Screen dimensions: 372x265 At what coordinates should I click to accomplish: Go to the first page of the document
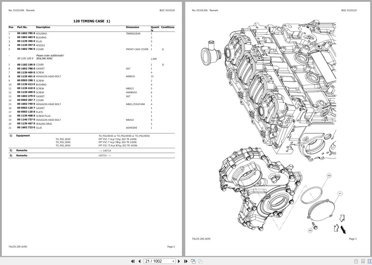click(133, 261)
